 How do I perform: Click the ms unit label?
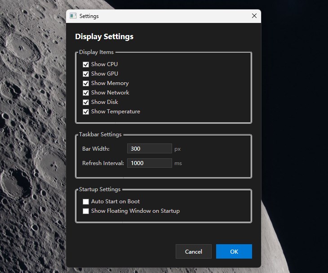point(178,163)
